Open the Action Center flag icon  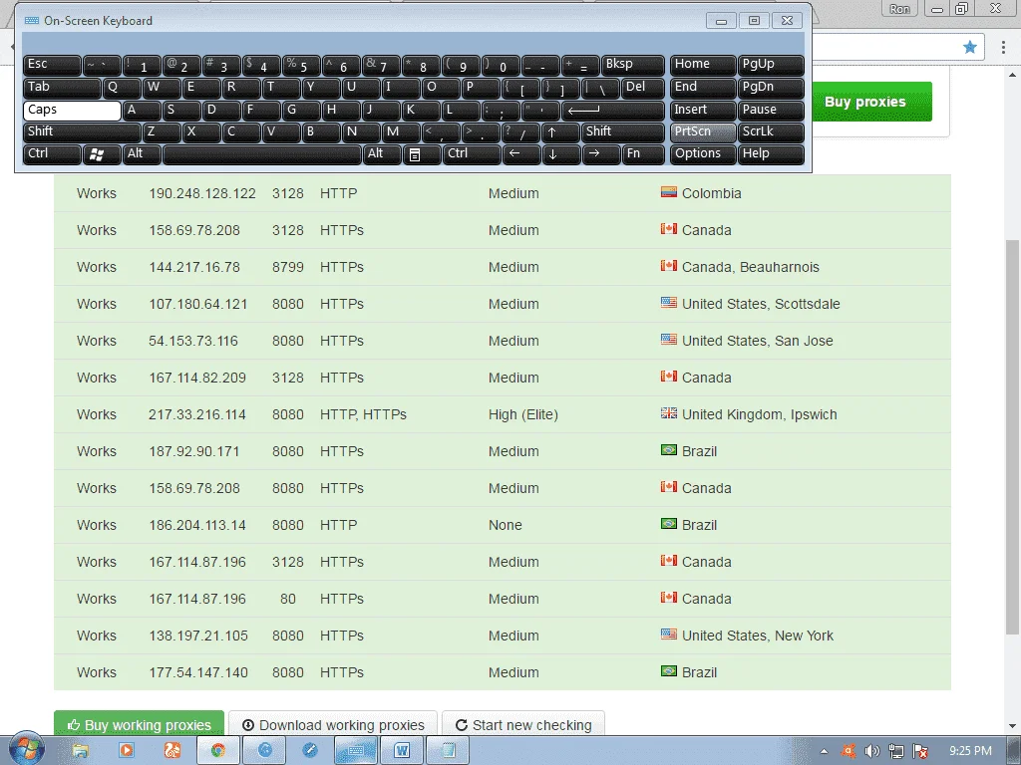[920, 751]
